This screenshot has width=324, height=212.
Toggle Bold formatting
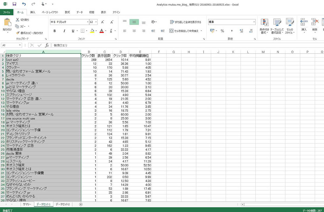point(55,31)
